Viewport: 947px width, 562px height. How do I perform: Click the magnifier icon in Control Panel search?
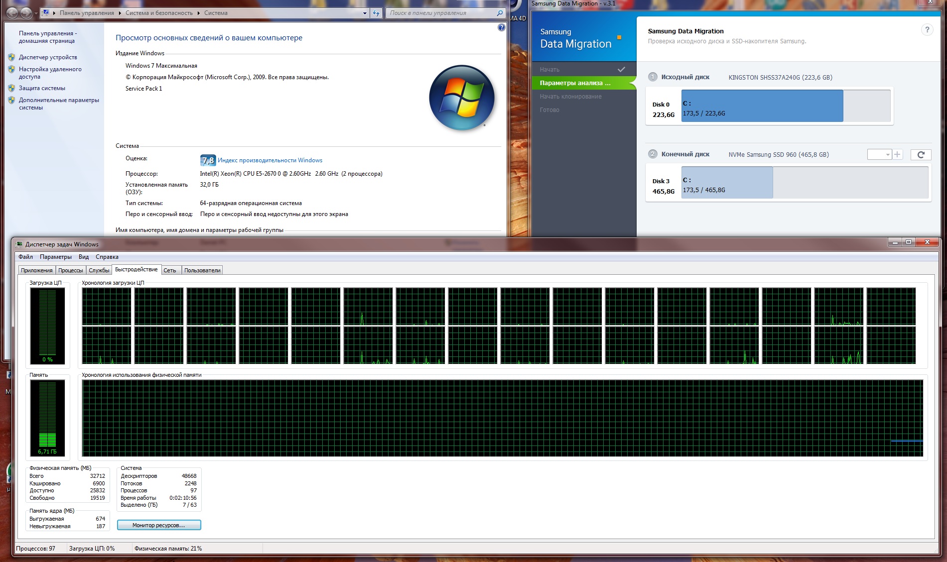pyautogui.click(x=500, y=13)
